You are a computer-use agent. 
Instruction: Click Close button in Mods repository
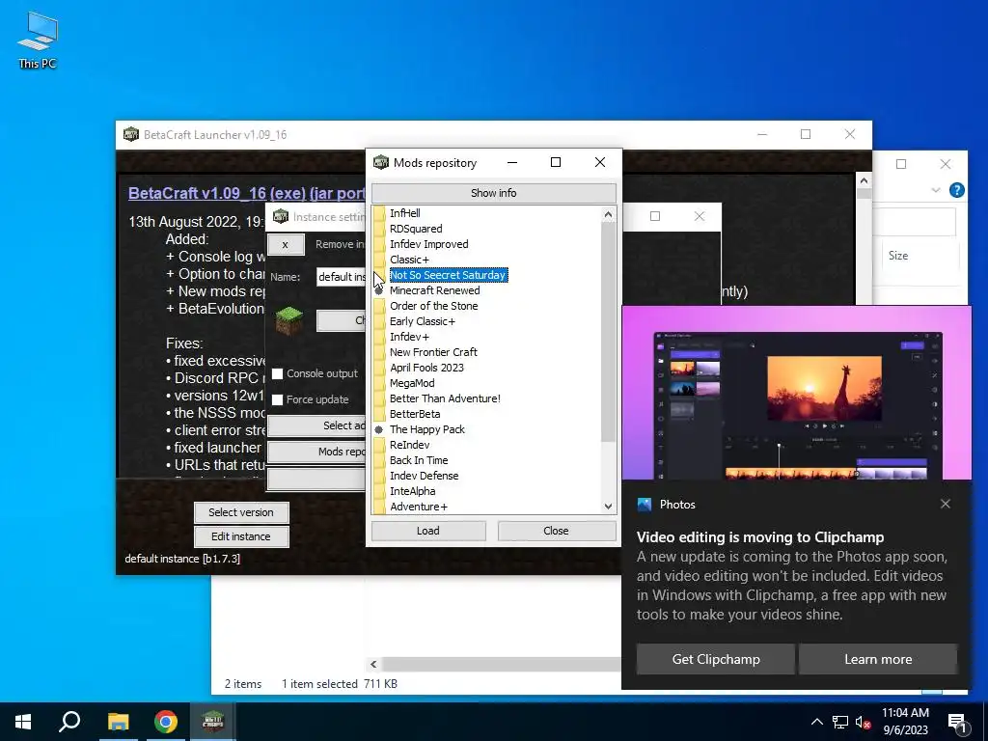(556, 531)
